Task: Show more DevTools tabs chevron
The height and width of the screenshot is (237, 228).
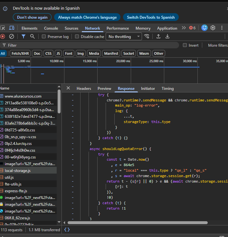Action: click(184, 28)
